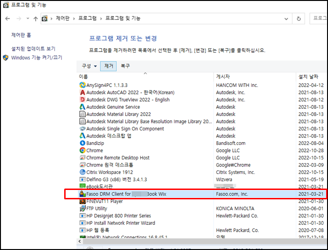Screen dimensions: 328x250
Task: Click the Autodesk 데스크탑 앱 icon
Action: pos(82,136)
